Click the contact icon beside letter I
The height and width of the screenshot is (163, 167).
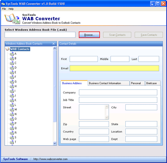point(12,91)
